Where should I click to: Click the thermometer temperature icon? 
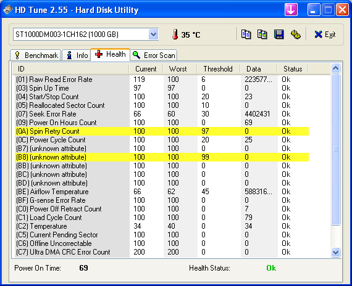point(175,35)
